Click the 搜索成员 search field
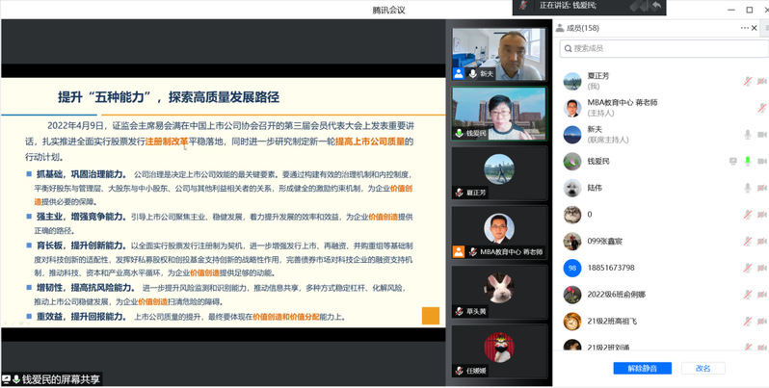 point(664,48)
